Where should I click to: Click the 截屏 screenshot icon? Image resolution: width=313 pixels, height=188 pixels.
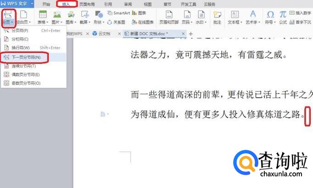point(85,15)
